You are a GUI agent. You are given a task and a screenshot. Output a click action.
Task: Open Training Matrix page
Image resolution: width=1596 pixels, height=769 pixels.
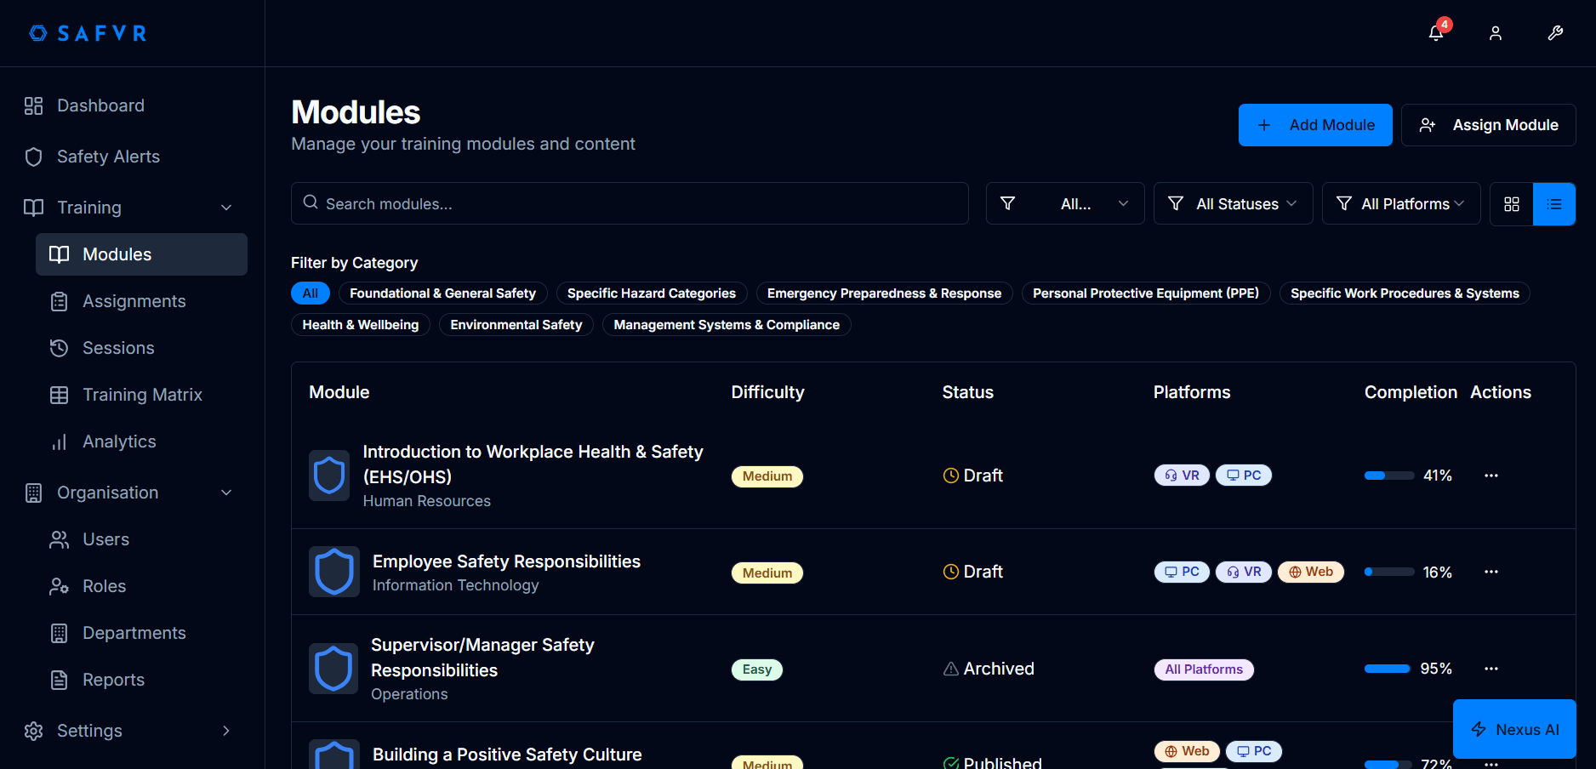pos(141,395)
